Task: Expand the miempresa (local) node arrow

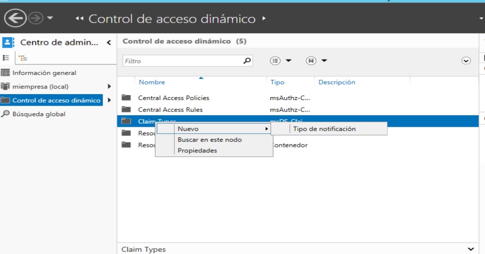Action: [109, 87]
